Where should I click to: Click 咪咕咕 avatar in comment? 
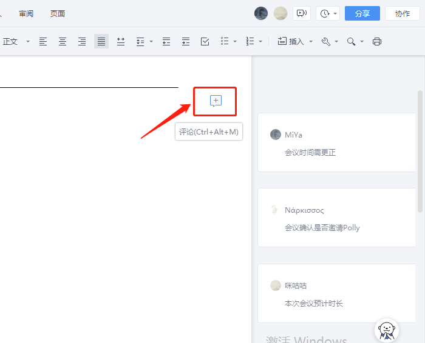276,285
